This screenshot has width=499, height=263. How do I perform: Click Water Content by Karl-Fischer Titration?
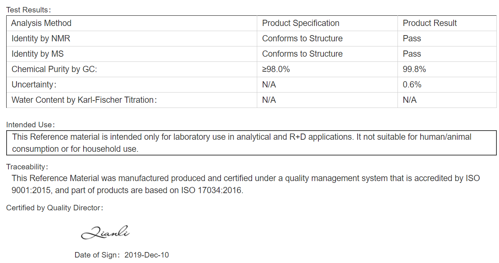click(84, 100)
